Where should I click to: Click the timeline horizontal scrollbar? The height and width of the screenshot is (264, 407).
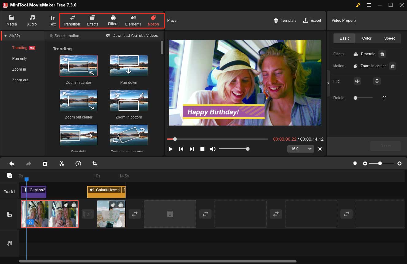click(158, 261)
